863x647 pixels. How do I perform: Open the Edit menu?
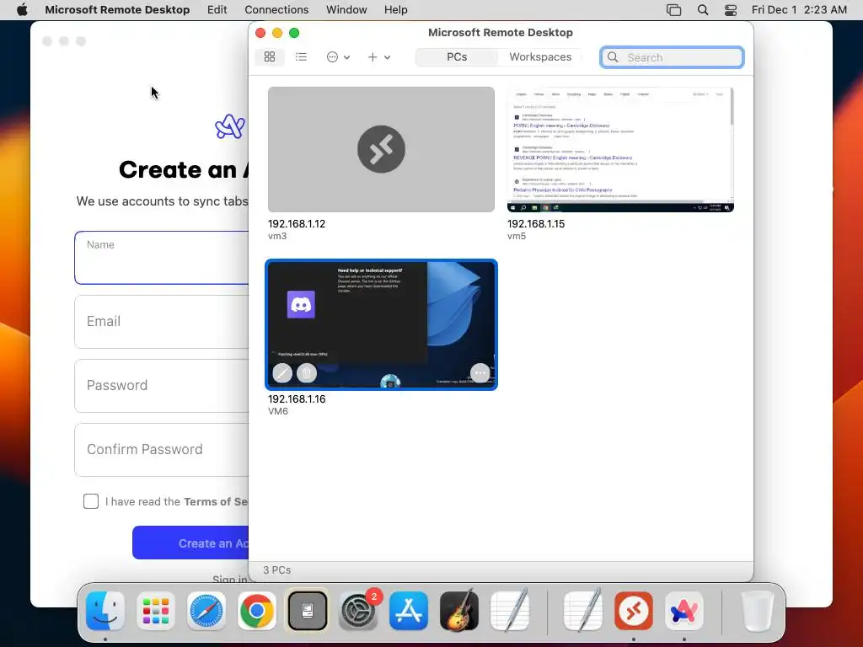pyautogui.click(x=217, y=10)
